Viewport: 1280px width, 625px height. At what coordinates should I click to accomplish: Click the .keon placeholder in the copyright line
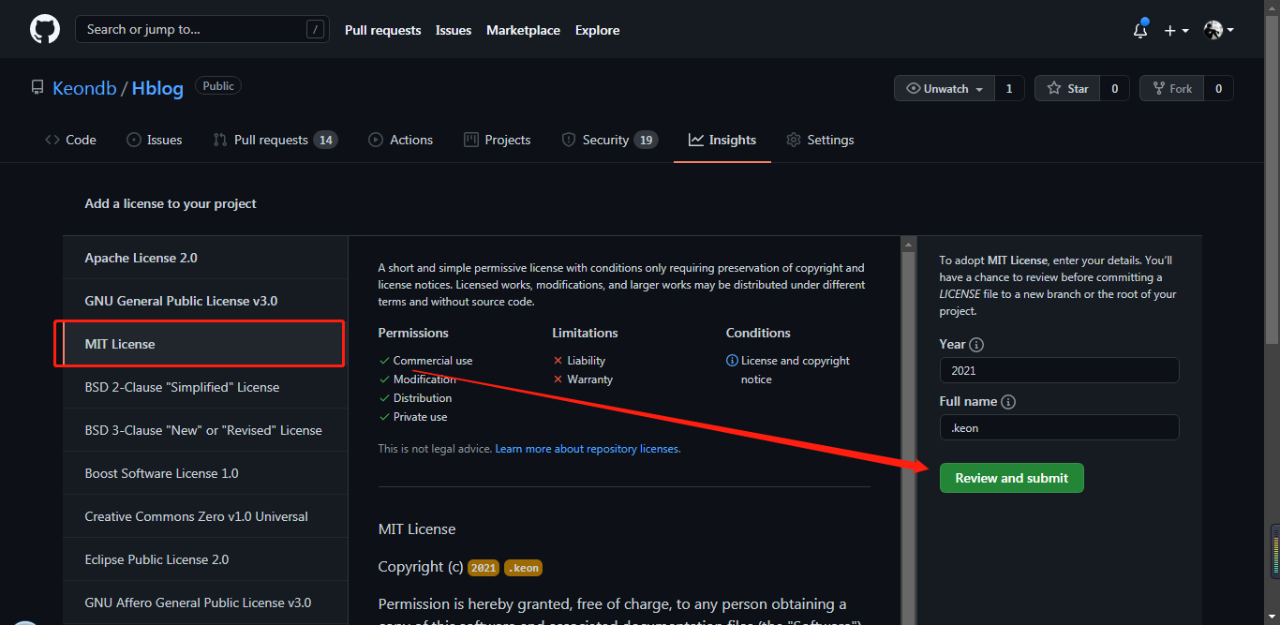tap(524, 568)
